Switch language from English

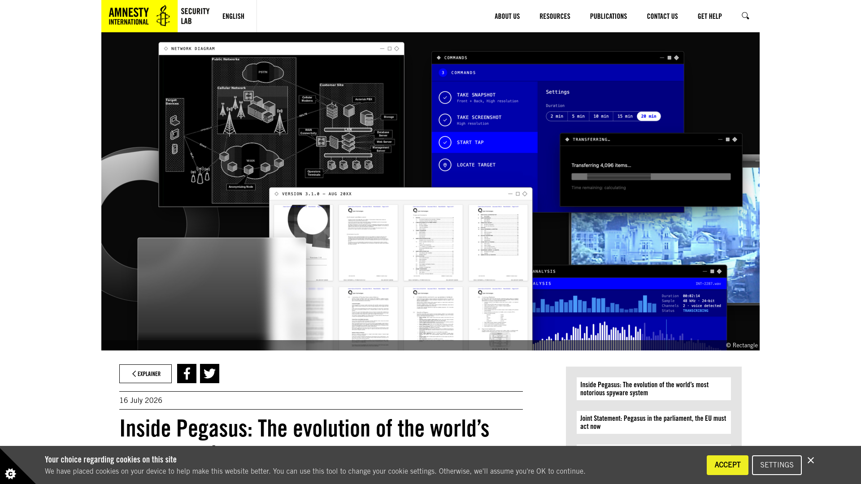tap(233, 16)
